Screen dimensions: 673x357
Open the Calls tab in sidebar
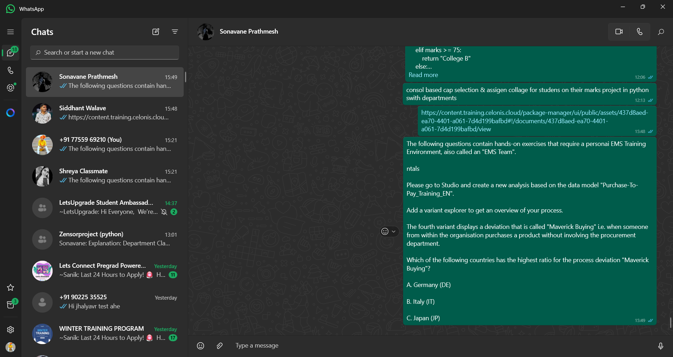click(x=11, y=70)
